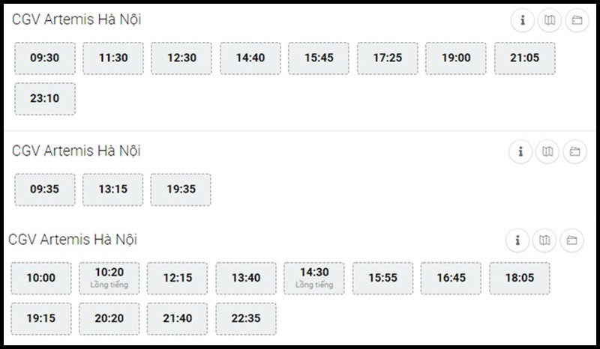The height and width of the screenshot is (349, 600).
Task: Select the 12:15 showtime
Action: tap(178, 279)
